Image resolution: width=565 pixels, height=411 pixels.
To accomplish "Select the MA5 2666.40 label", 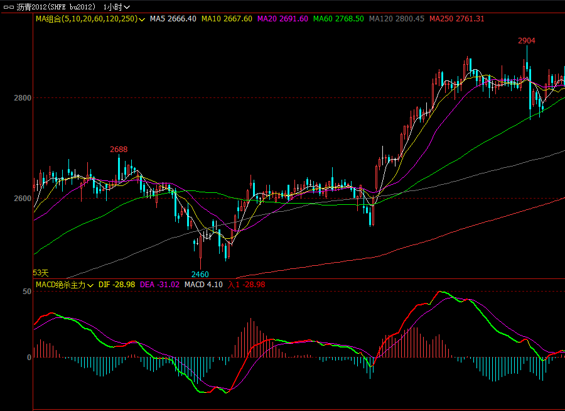I will click(173, 19).
